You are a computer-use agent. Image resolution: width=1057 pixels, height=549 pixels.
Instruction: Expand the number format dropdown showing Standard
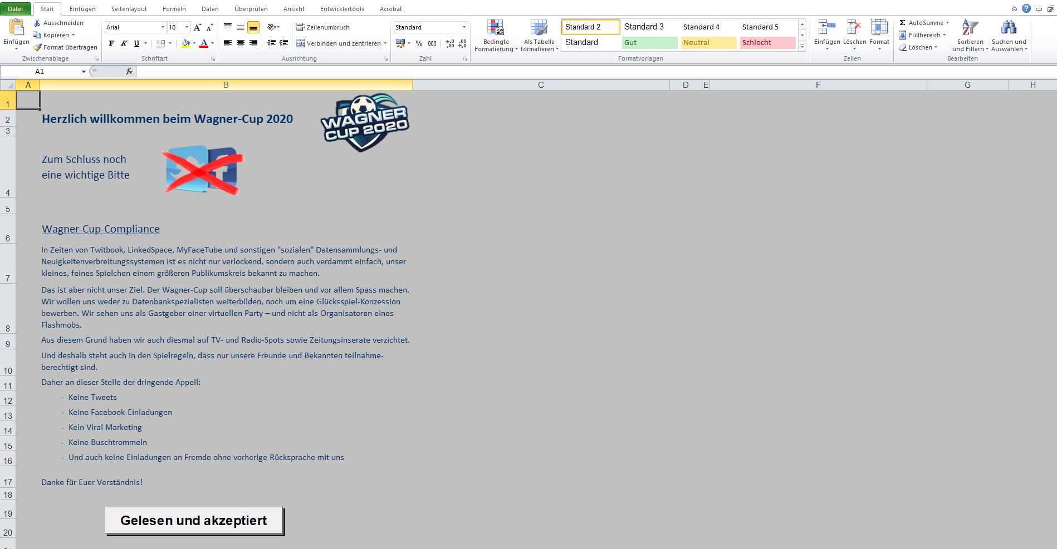pyautogui.click(x=464, y=27)
